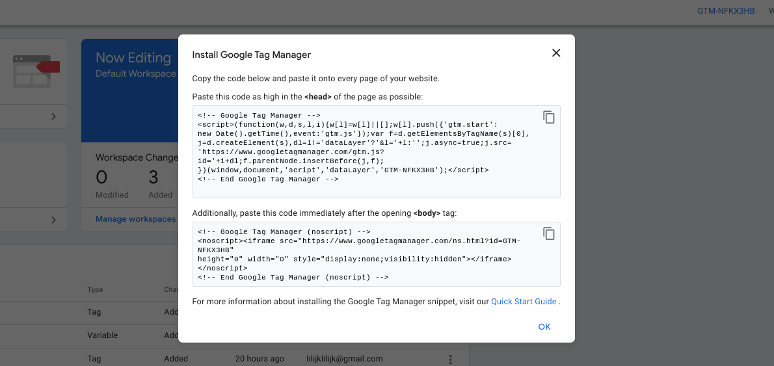774x366 pixels.
Task: Expand the lower left card chevron
Action: click(53, 220)
